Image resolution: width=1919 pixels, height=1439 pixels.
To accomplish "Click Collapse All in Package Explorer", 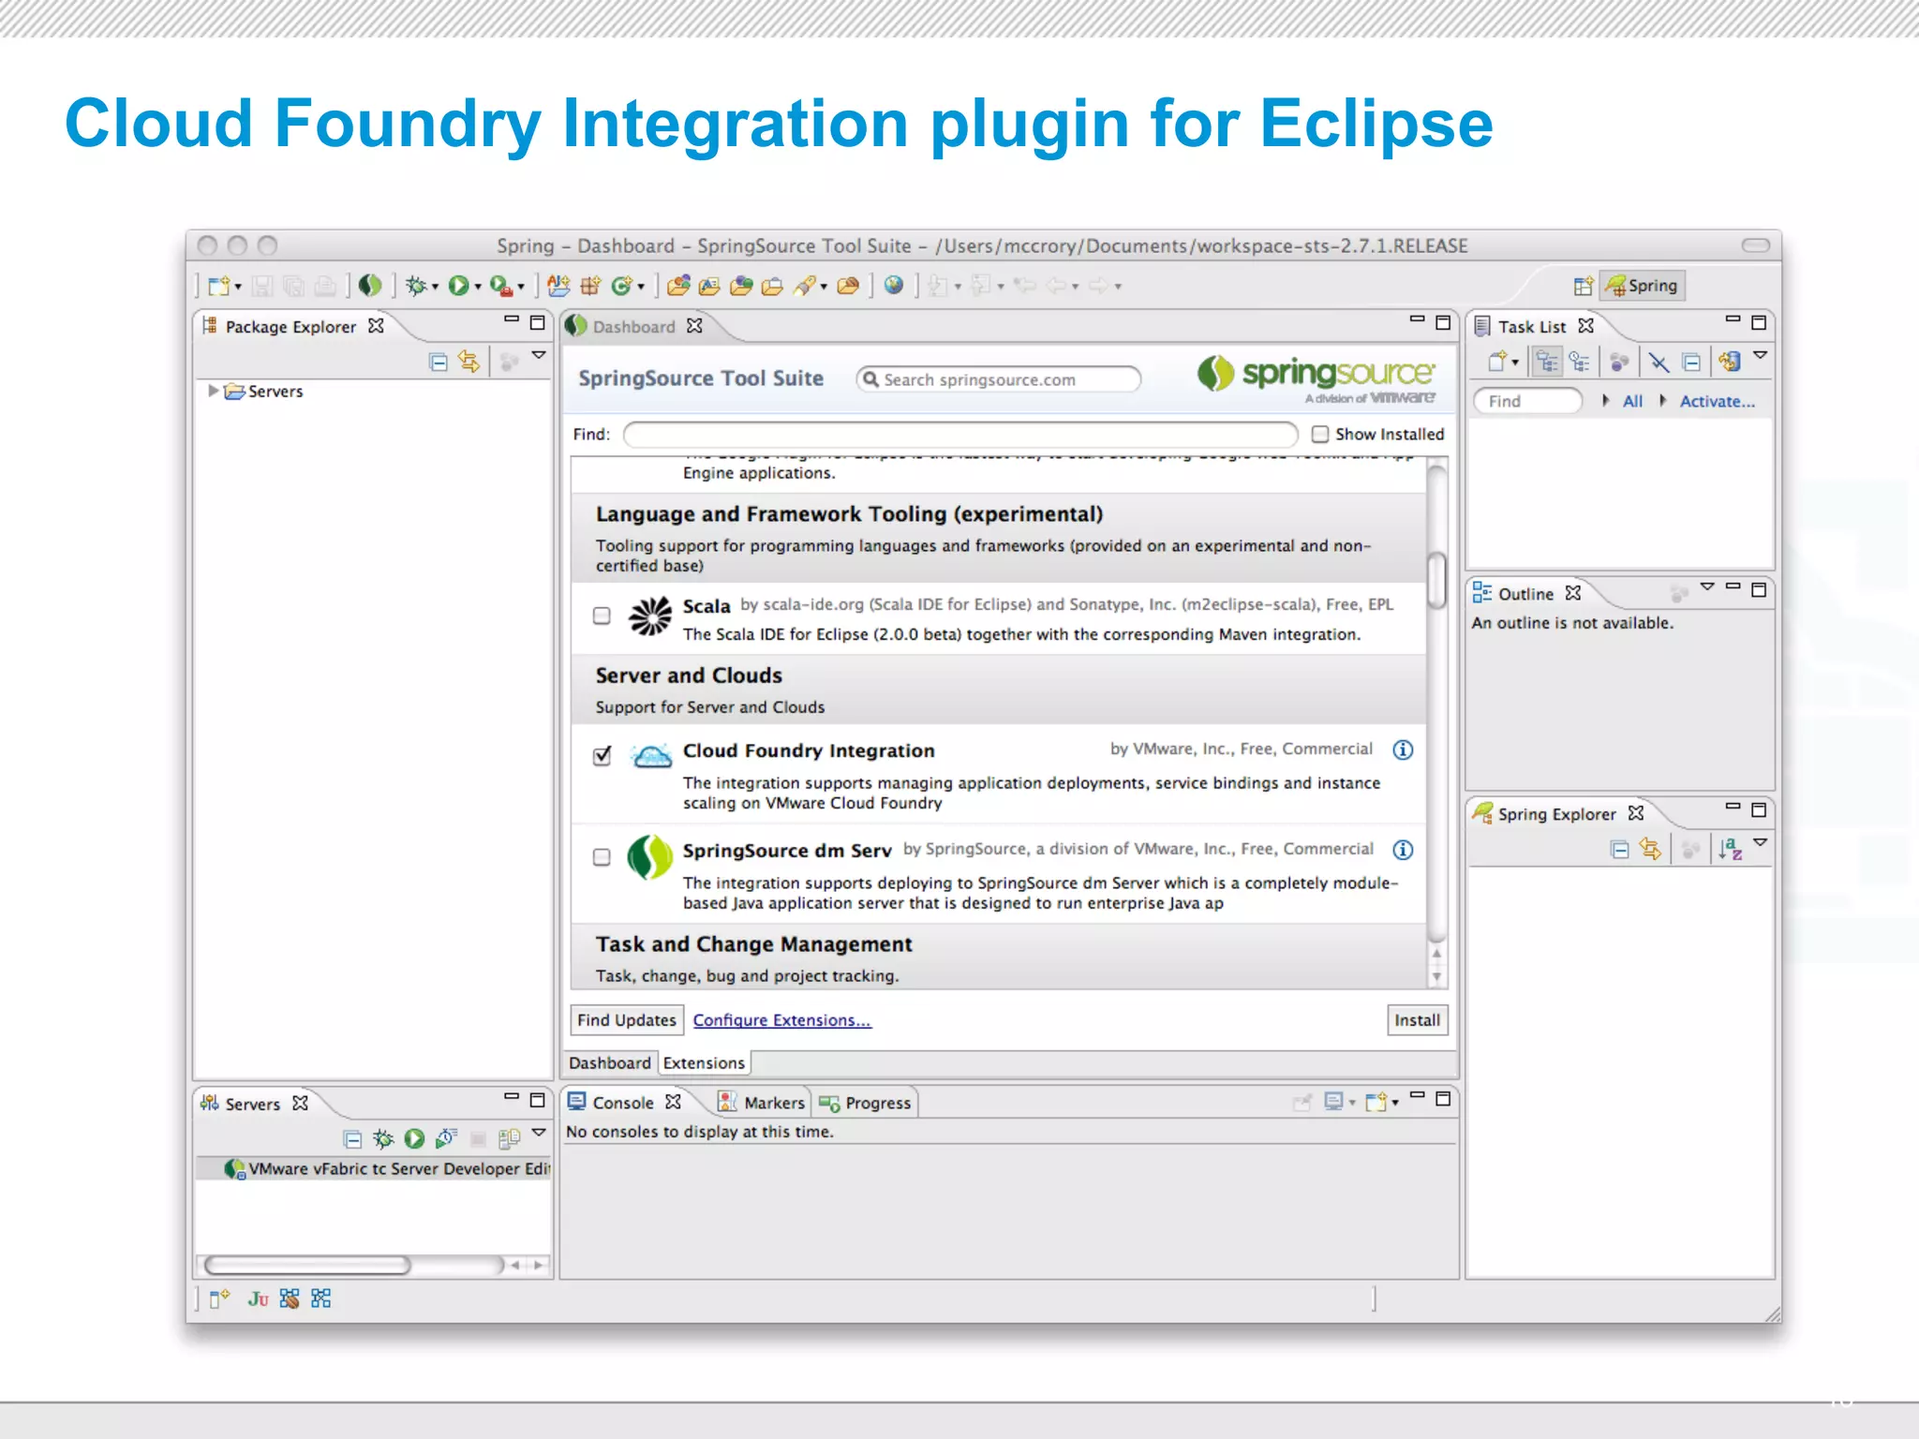I will click(x=438, y=362).
